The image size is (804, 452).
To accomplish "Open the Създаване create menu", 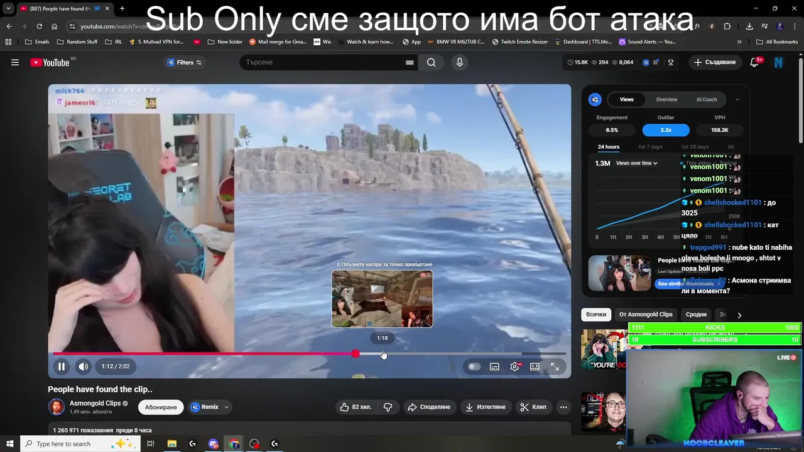I will [715, 62].
